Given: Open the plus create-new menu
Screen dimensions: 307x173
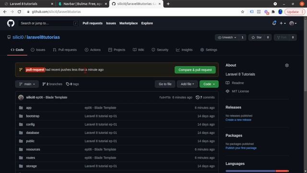Looking at the screenshot, I should [283, 24].
